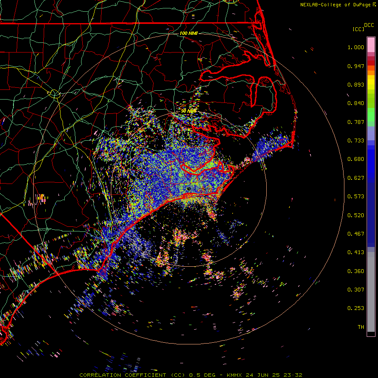The width and height of the screenshot is (378, 378).
Task: Click the 0.627 scale value
Action: pos(356,178)
